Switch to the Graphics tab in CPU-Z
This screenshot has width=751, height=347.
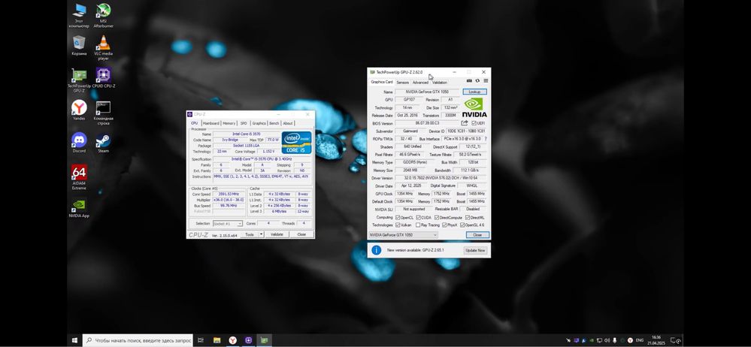pyautogui.click(x=259, y=123)
